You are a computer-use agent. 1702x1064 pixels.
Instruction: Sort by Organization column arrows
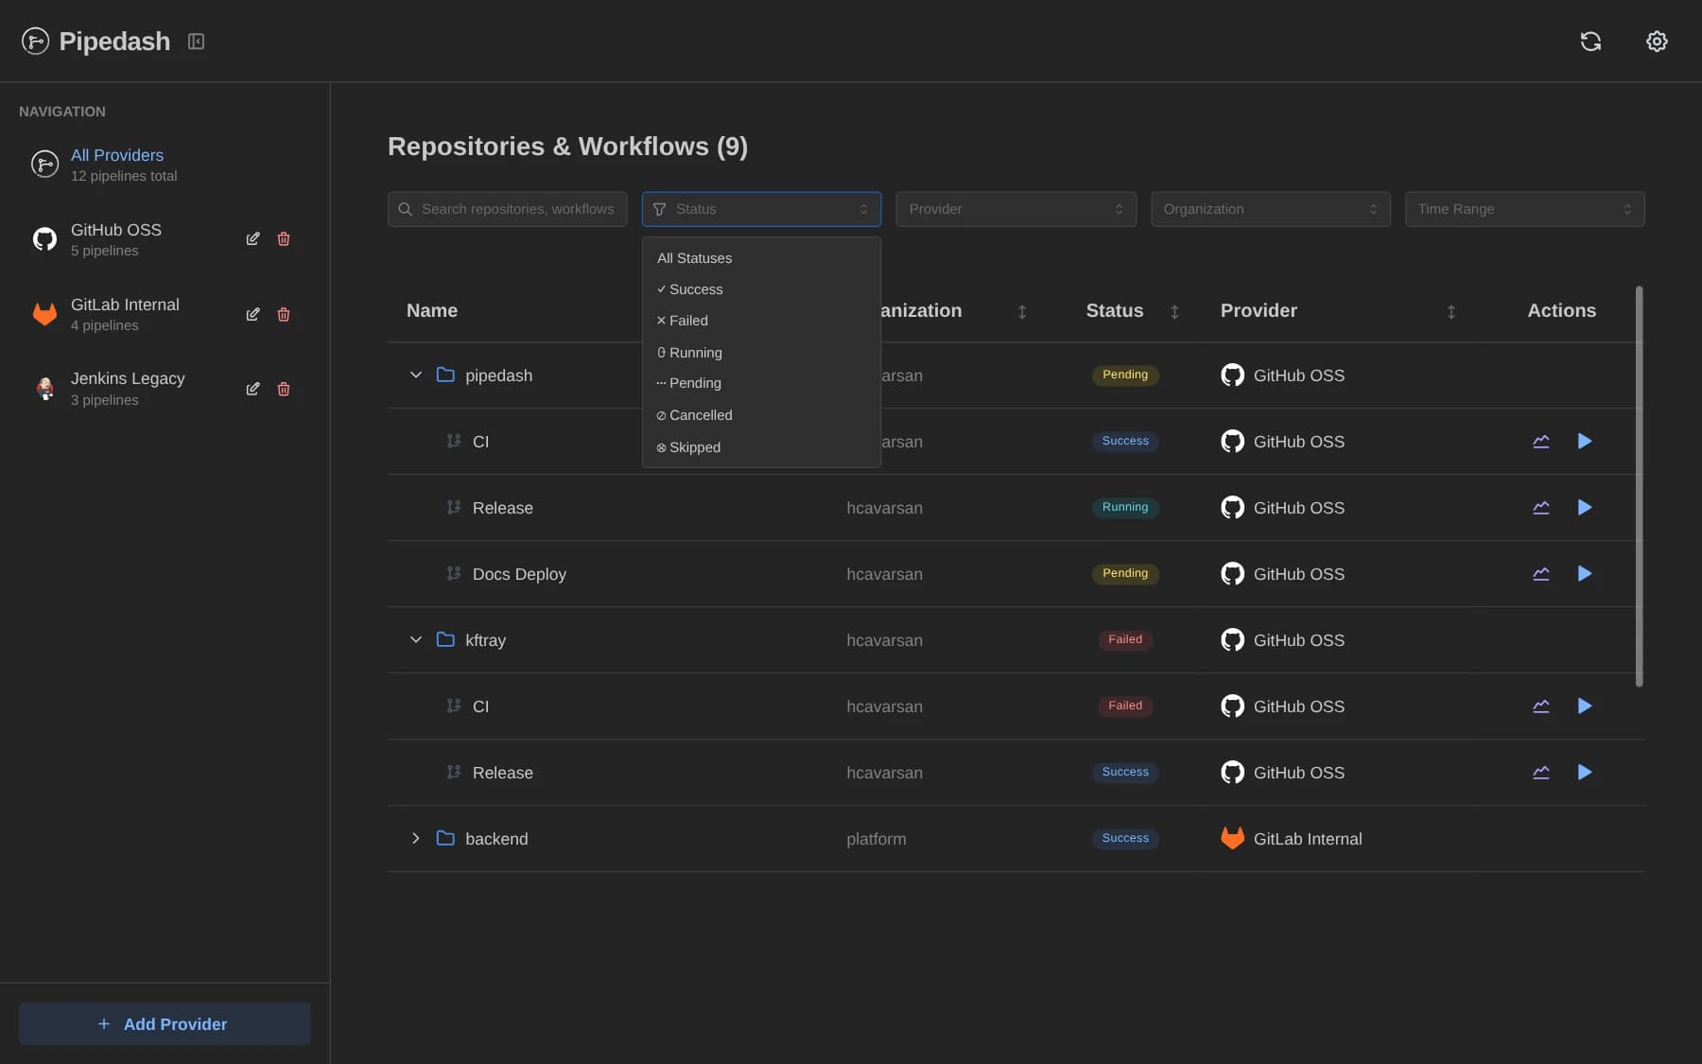[x=1022, y=311]
